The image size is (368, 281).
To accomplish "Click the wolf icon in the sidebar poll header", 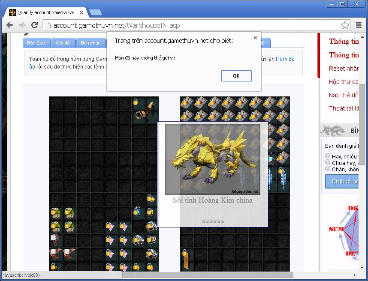I will pyautogui.click(x=332, y=131).
